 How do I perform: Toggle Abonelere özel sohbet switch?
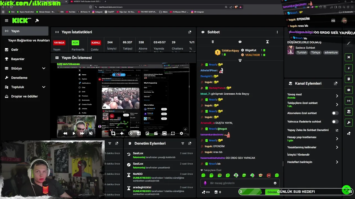point(335,113)
